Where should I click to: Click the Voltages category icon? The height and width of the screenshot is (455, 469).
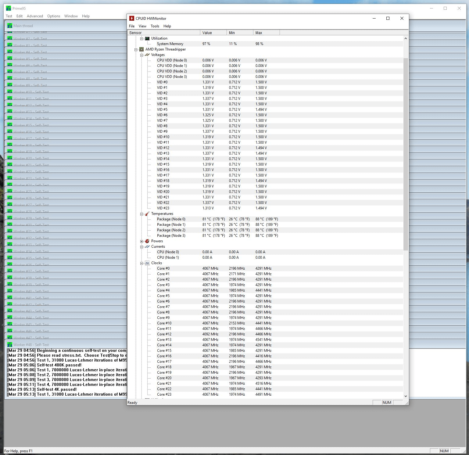click(x=147, y=55)
